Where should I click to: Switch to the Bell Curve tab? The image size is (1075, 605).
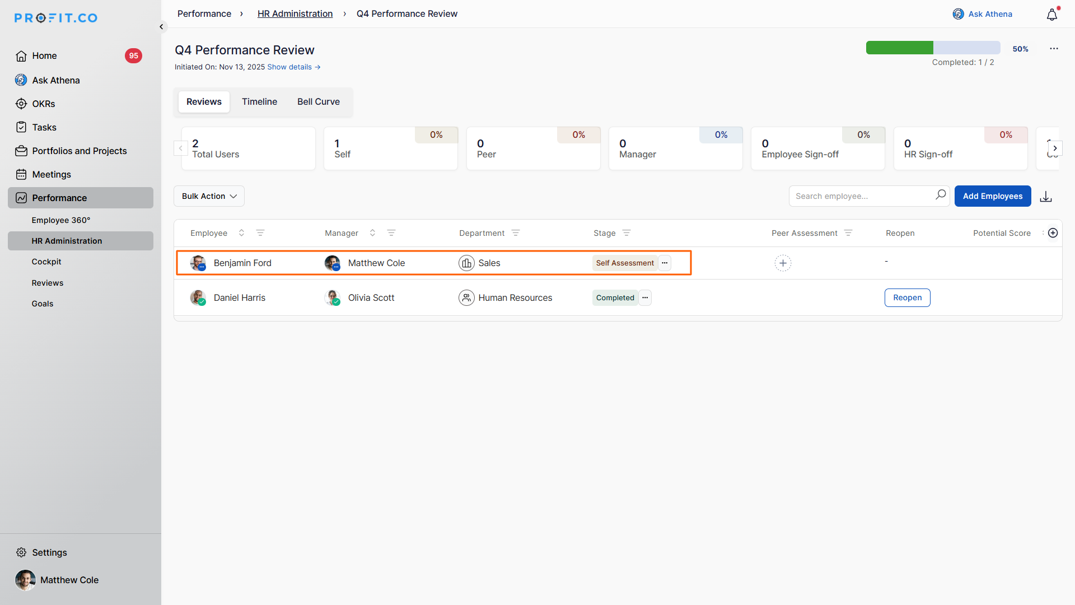tap(318, 102)
